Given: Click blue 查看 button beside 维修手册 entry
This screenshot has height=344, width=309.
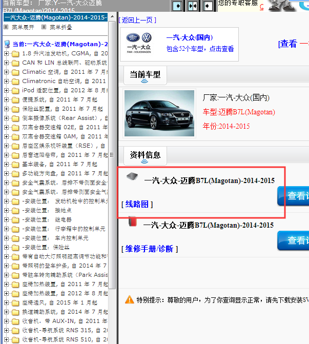Looking at the screenshot, I should pos(293,240).
